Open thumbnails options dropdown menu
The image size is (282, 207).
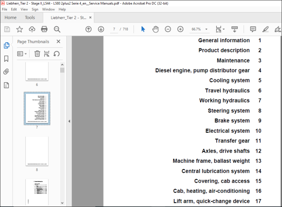(x=22, y=54)
